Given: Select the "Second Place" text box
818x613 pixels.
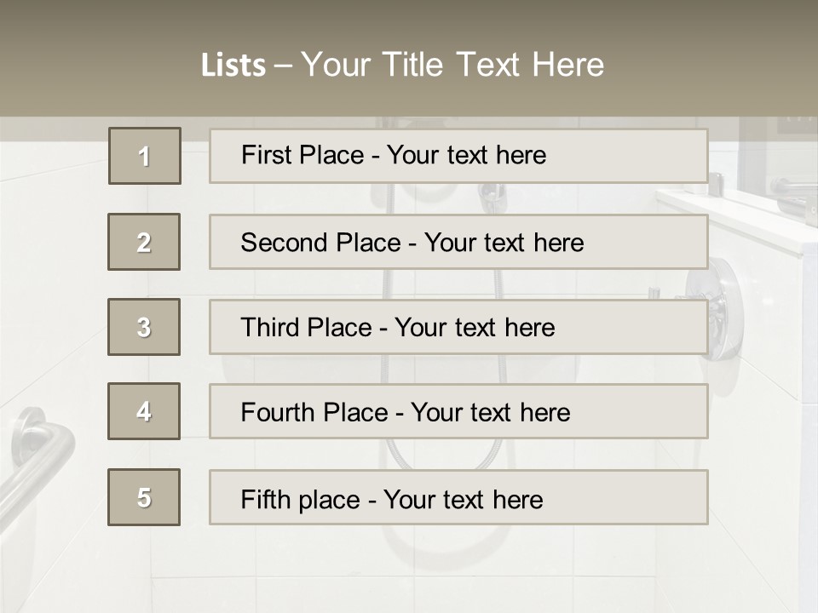Looking at the screenshot, I should [458, 242].
